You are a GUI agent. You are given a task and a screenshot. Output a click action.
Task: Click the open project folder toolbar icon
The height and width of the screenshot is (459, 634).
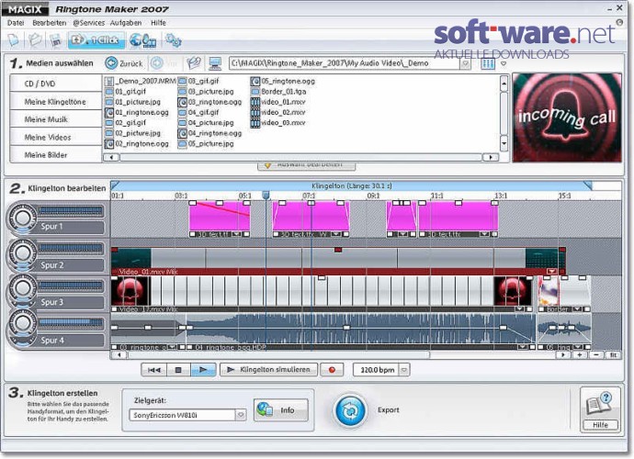tap(35, 40)
